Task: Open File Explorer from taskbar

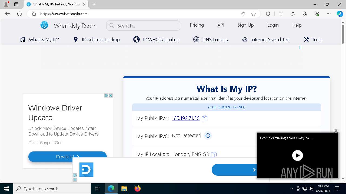Action: point(124,189)
